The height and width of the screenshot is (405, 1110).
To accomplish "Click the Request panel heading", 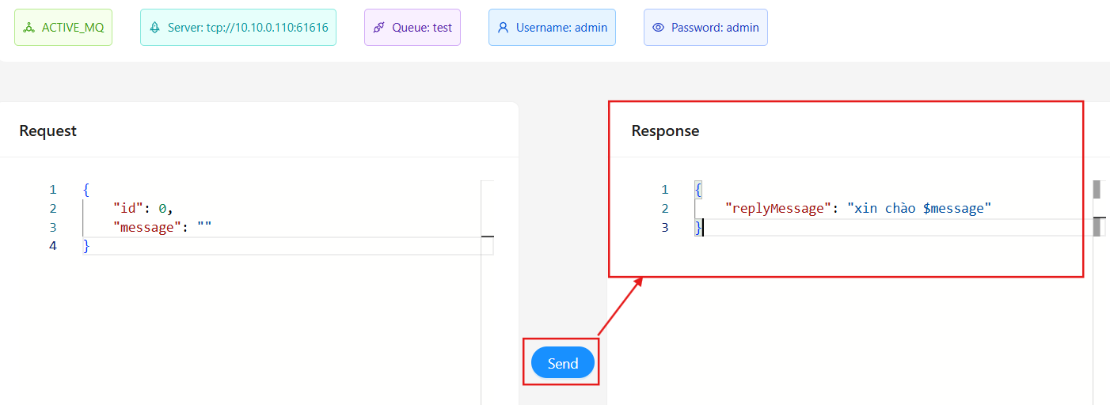I will [48, 131].
